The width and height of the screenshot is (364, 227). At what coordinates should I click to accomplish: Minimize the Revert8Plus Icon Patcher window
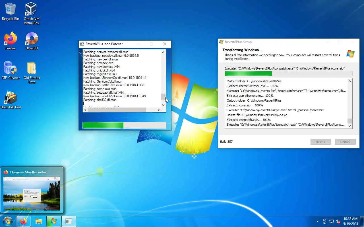coord(139,44)
